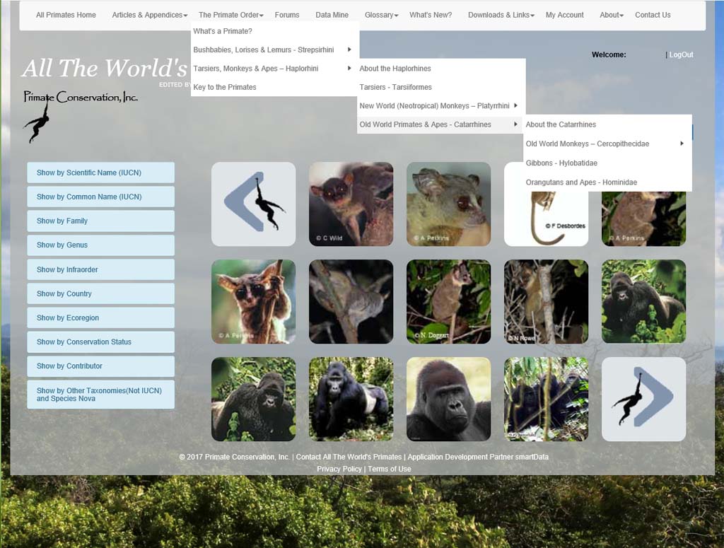Click Show by Contributor button
Image resolution: width=724 pixels, height=548 pixels.
click(x=100, y=366)
